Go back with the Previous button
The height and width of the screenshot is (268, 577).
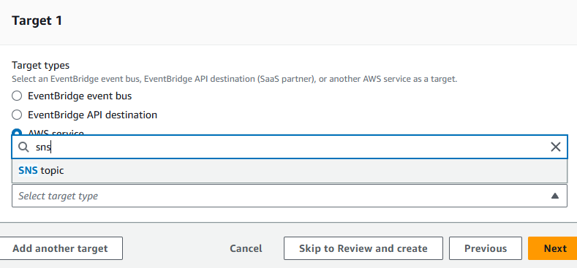pos(486,248)
